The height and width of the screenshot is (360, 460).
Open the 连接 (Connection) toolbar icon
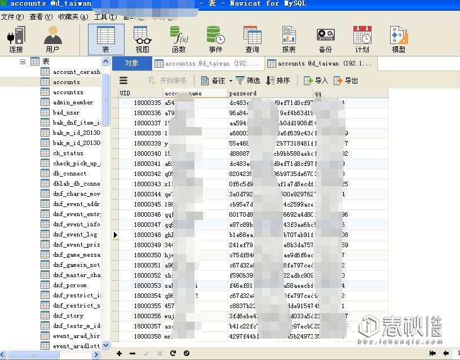16,39
